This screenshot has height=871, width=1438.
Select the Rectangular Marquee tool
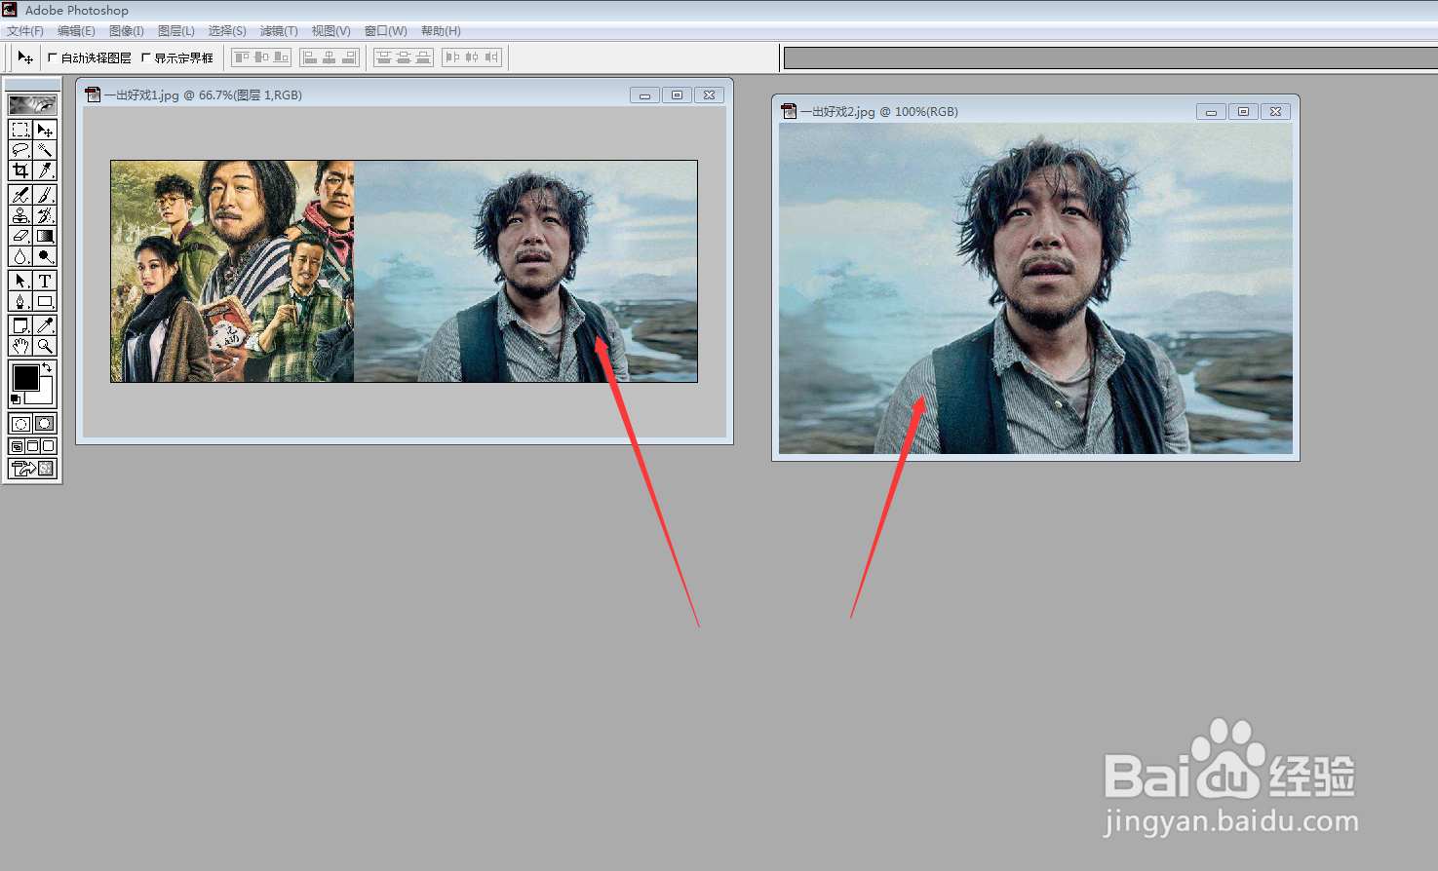coord(20,130)
